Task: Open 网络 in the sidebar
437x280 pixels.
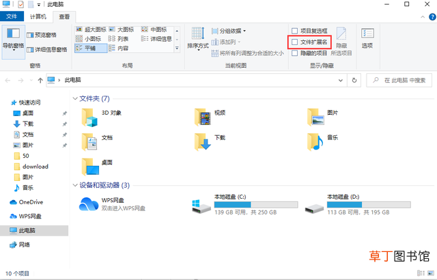Action: (20, 244)
